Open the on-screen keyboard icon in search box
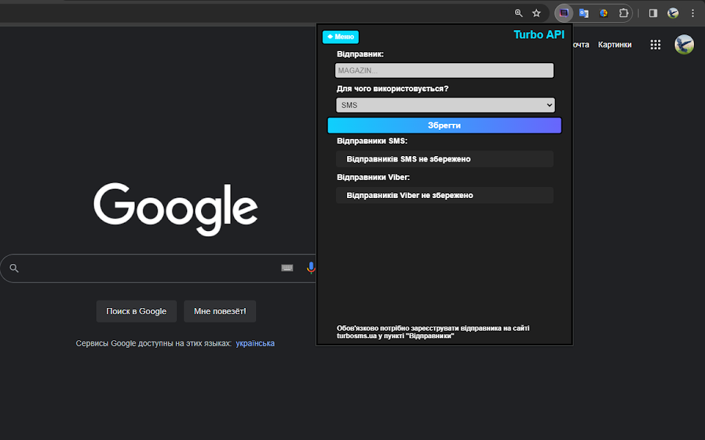 tap(287, 268)
